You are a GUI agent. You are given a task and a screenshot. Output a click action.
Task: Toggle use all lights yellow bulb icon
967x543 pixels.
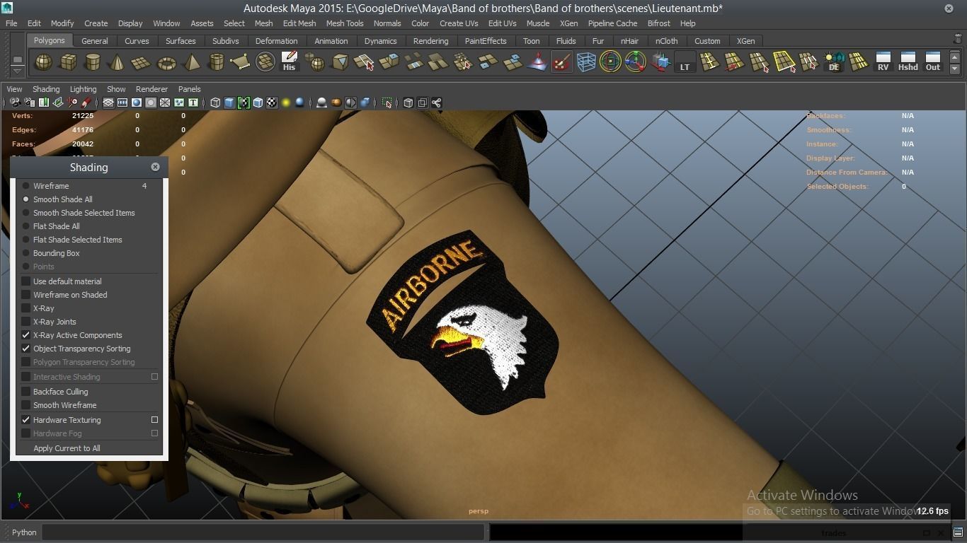pyautogui.click(x=286, y=103)
